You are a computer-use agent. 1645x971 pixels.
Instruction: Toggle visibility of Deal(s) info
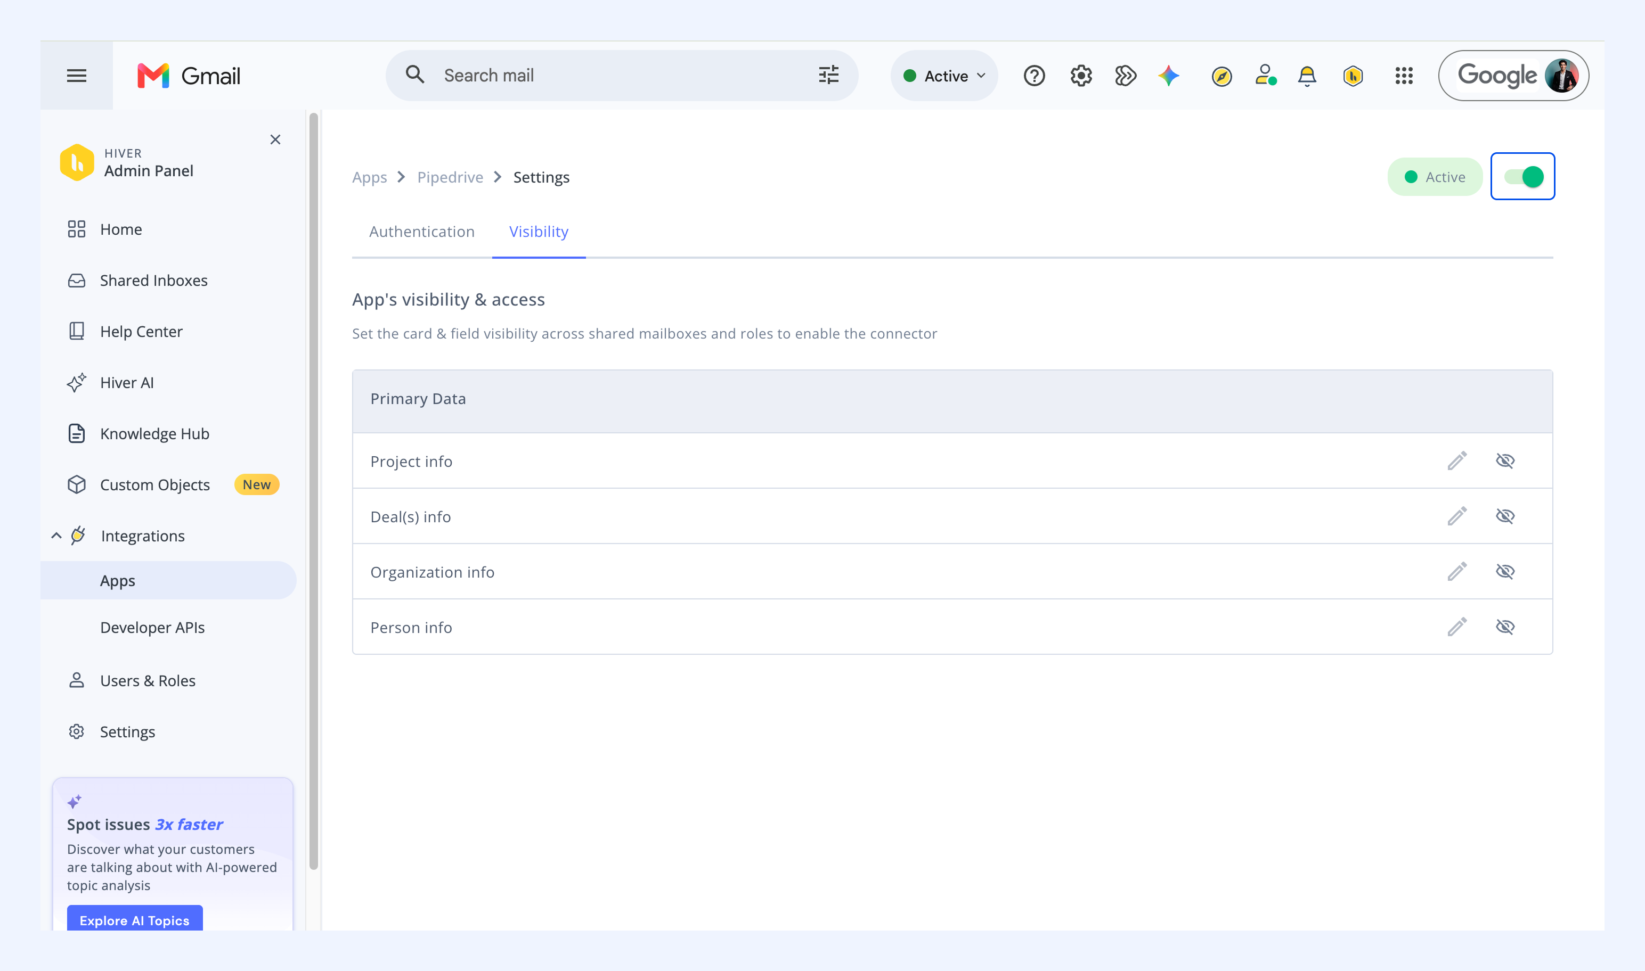tap(1505, 516)
